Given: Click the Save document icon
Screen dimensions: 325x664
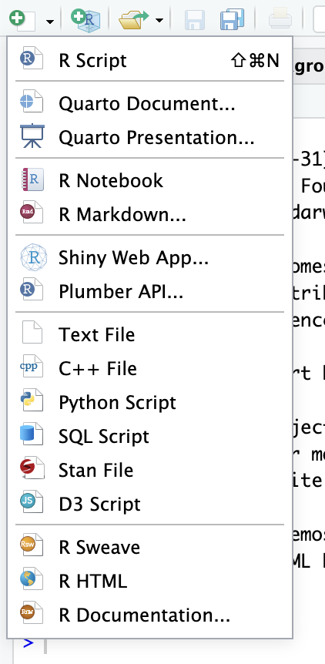Looking at the screenshot, I should (x=195, y=19).
